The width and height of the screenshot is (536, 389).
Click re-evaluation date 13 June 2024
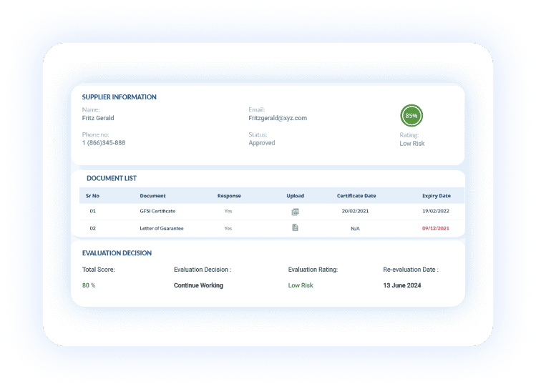coord(401,285)
